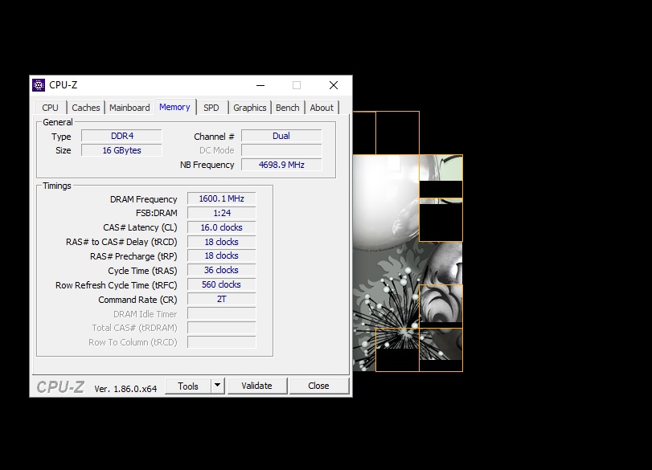Click the FSB:DRAM ratio 1:24
Viewport: 652px width, 470px height.
click(222, 213)
